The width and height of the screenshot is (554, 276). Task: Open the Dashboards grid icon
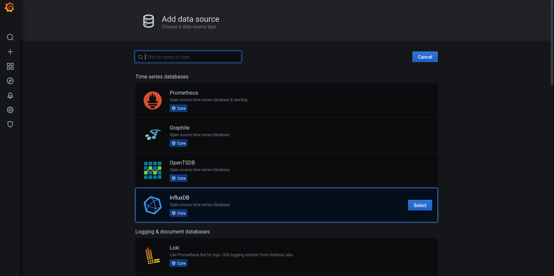tap(10, 66)
